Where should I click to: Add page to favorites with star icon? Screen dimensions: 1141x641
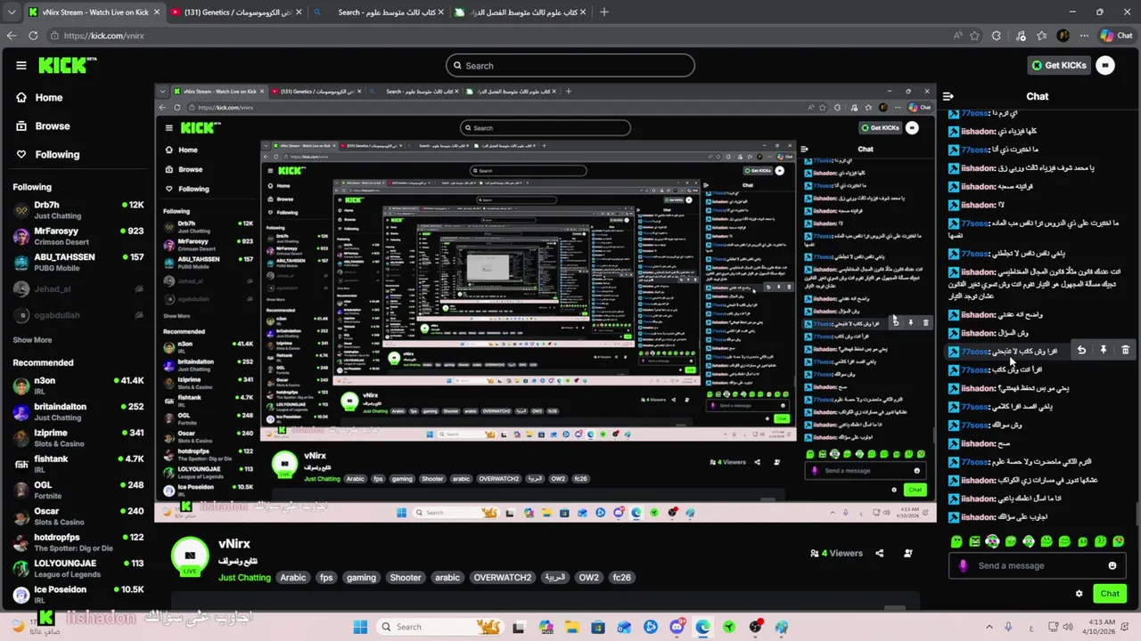click(974, 36)
